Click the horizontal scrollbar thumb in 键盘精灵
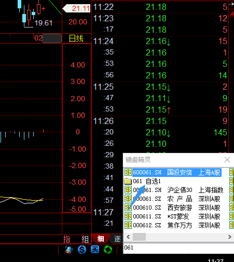The image size is (234, 262). pos(139,237)
